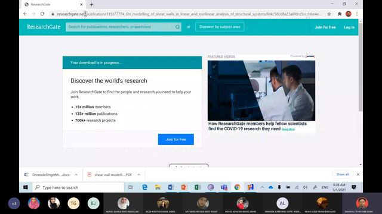Click the Log in link
The image size is (382, 214).
click(x=349, y=27)
